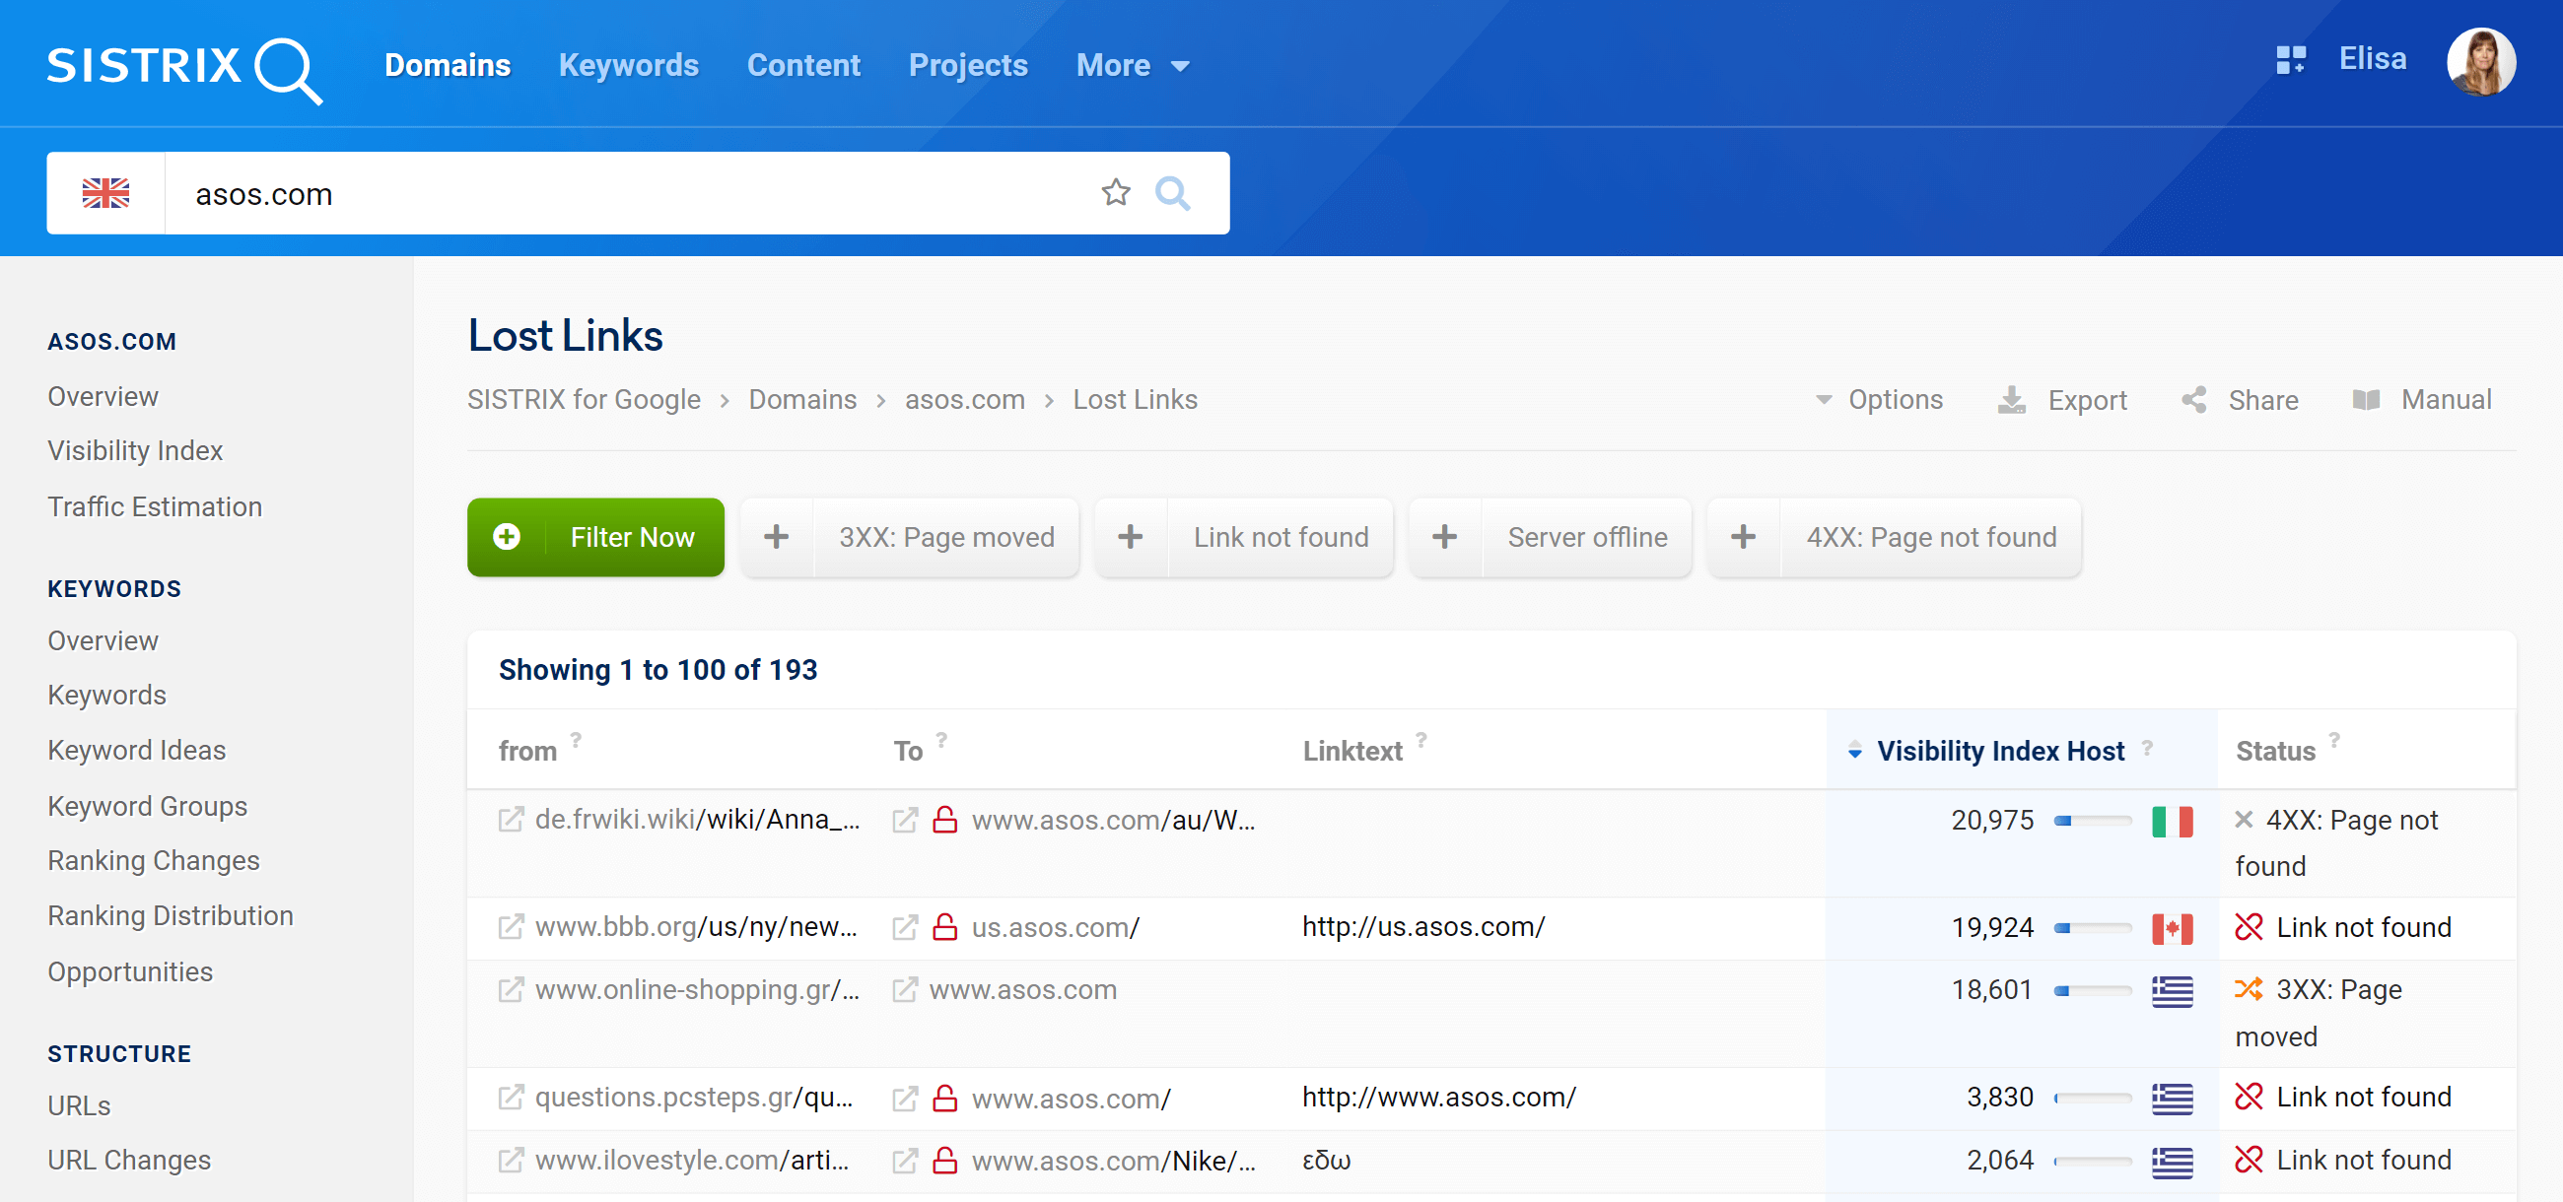
Task: Click the Server offline filter label
Action: [x=1587, y=537]
